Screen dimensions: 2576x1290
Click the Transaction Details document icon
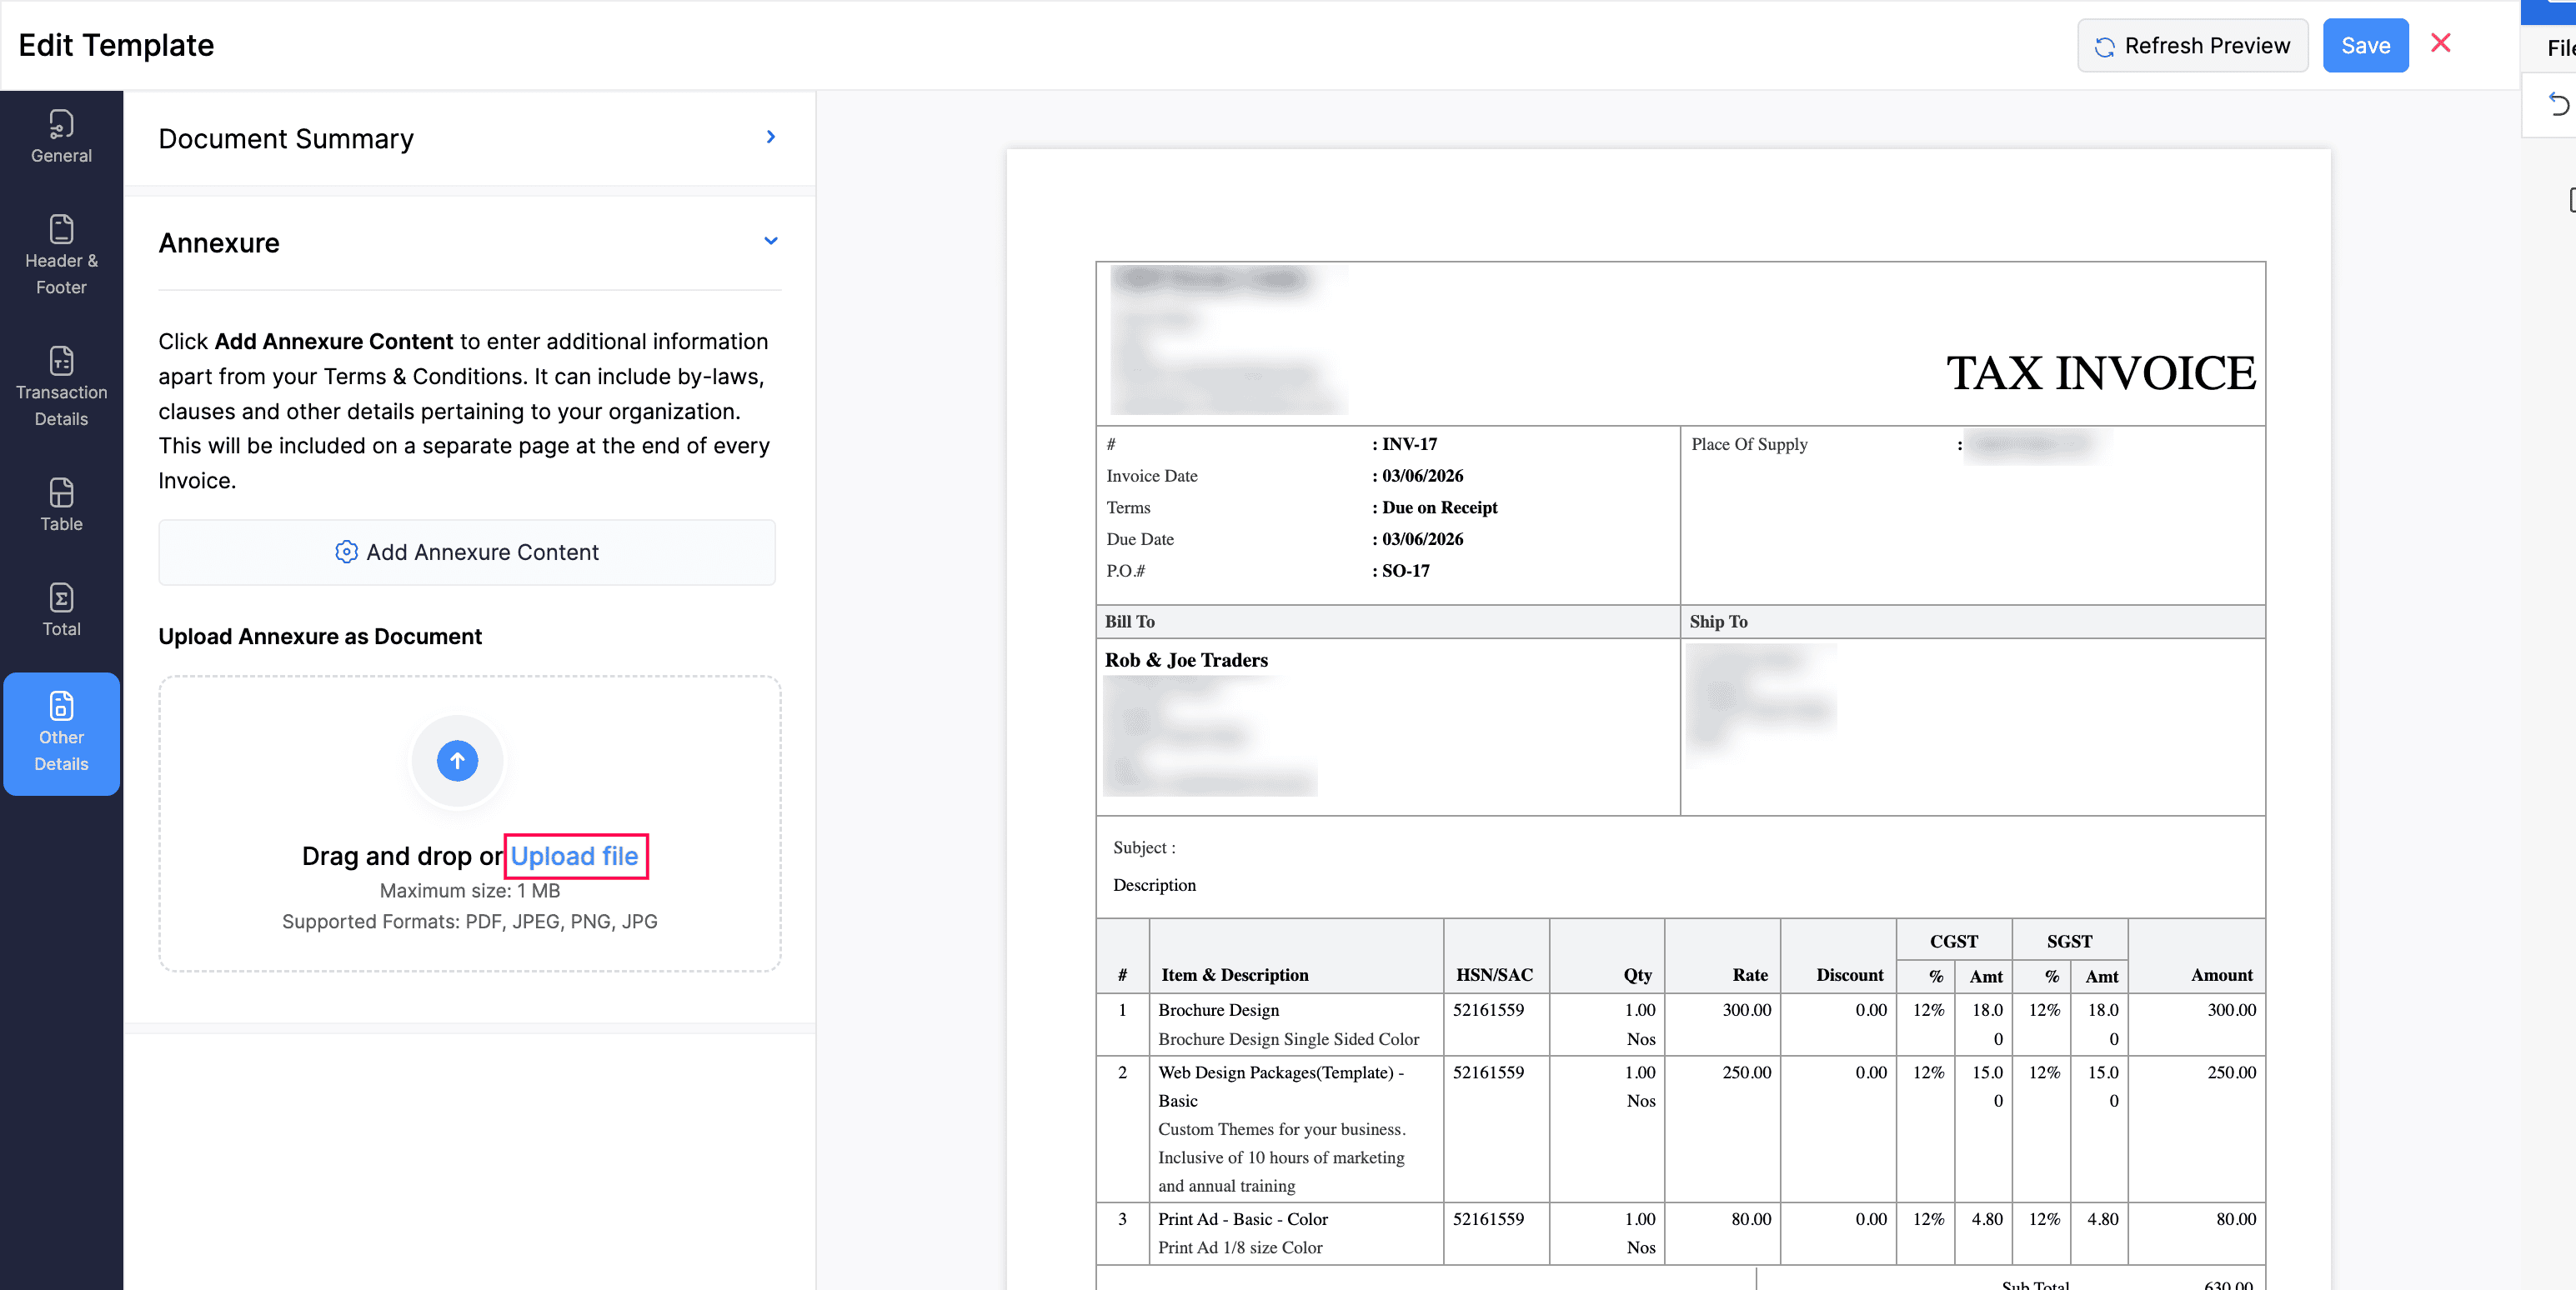(x=61, y=361)
